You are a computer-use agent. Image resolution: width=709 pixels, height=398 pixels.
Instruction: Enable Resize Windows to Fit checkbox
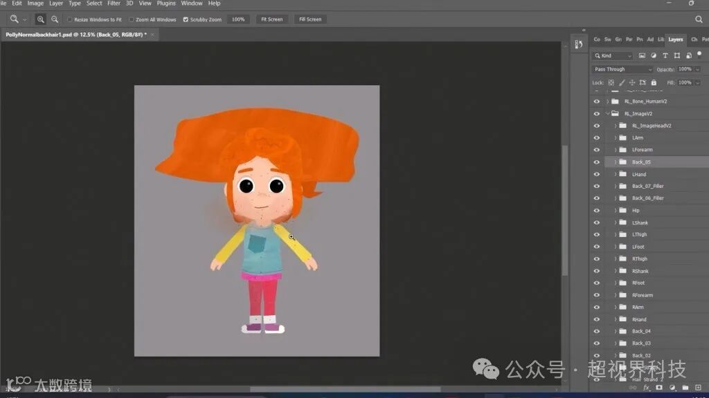(x=71, y=19)
